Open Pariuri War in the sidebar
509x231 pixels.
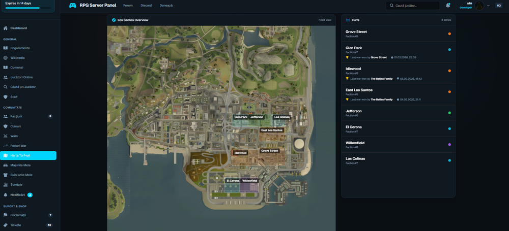pyautogui.click(x=28, y=146)
